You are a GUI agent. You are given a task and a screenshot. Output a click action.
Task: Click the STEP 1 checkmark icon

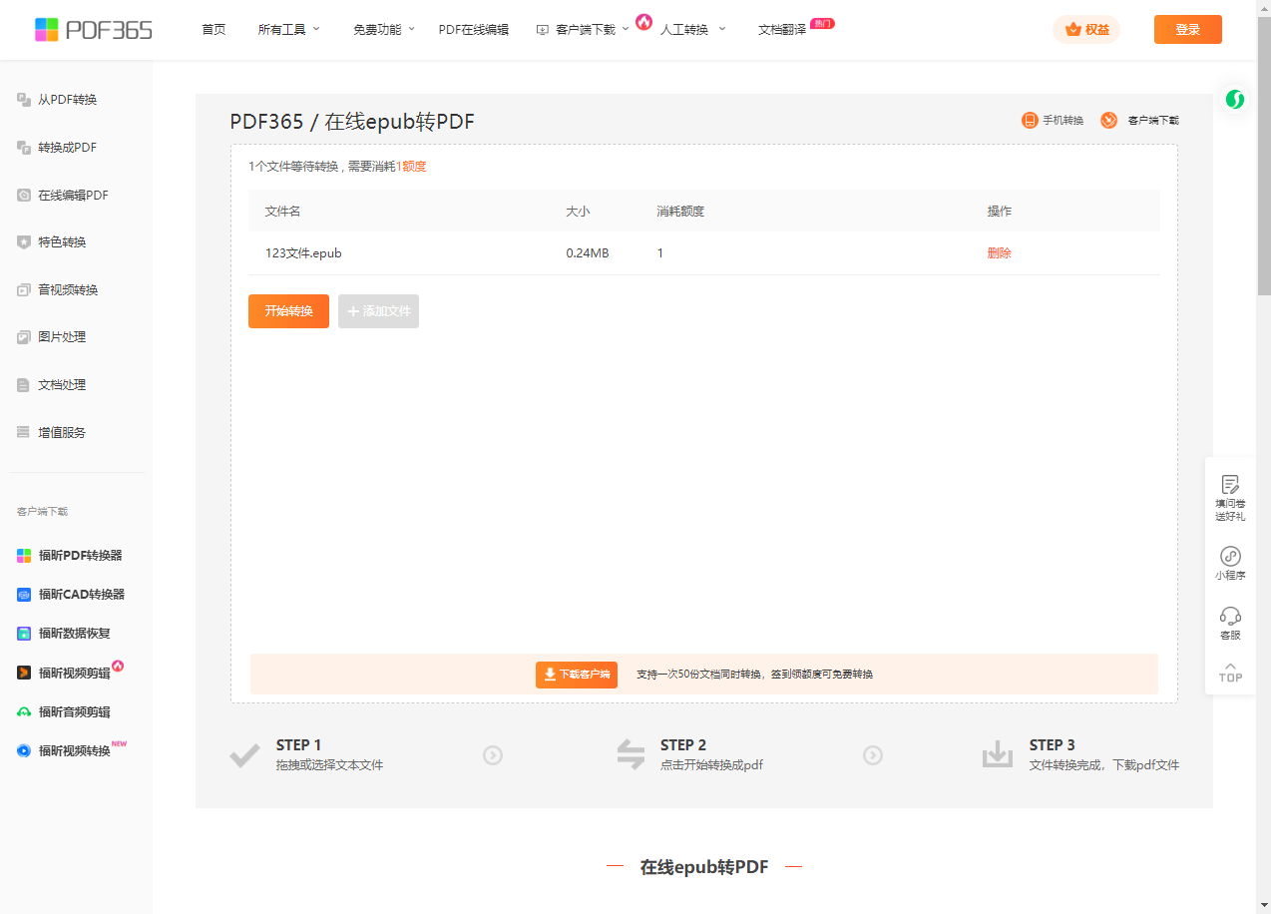(244, 754)
